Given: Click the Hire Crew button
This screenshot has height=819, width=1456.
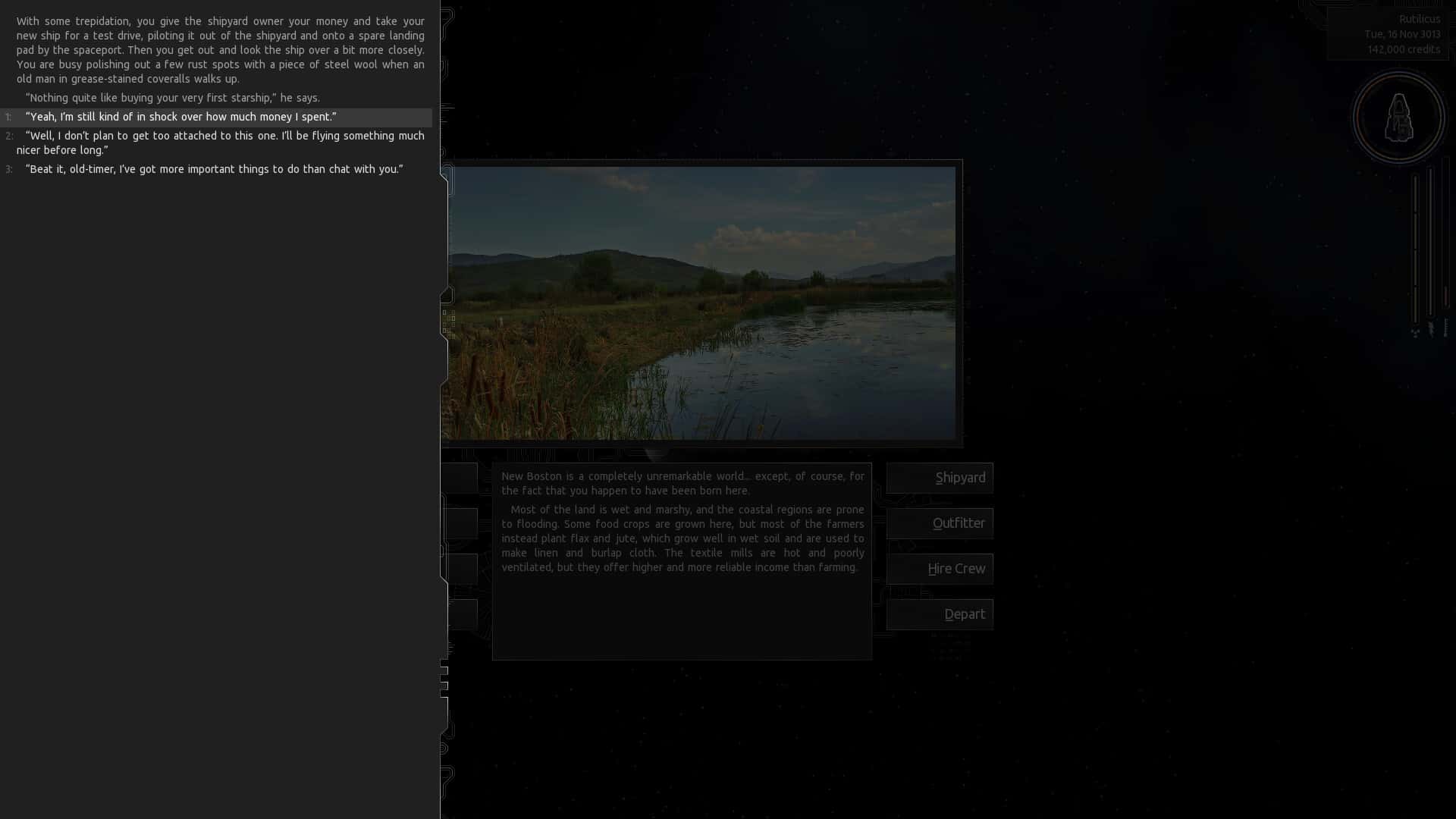Looking at the screenshot, I should click(940, 569).
